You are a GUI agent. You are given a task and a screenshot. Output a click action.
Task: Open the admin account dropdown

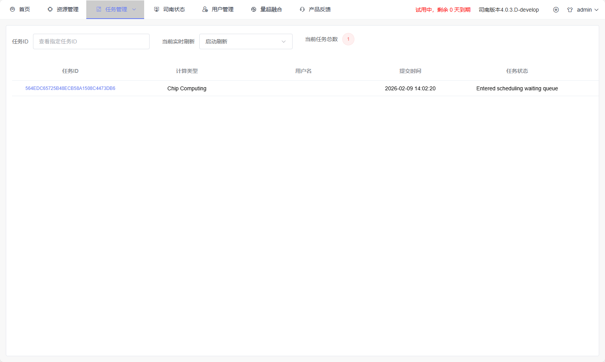[587, 10]
